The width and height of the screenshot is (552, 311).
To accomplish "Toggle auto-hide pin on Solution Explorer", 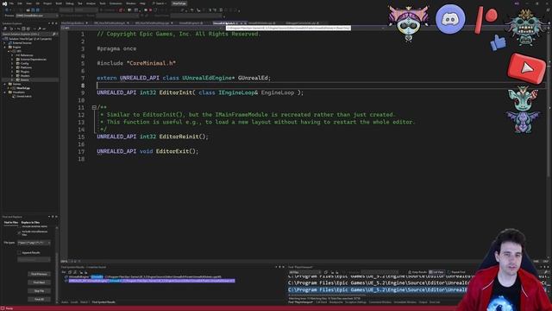I will pos(53,23).
